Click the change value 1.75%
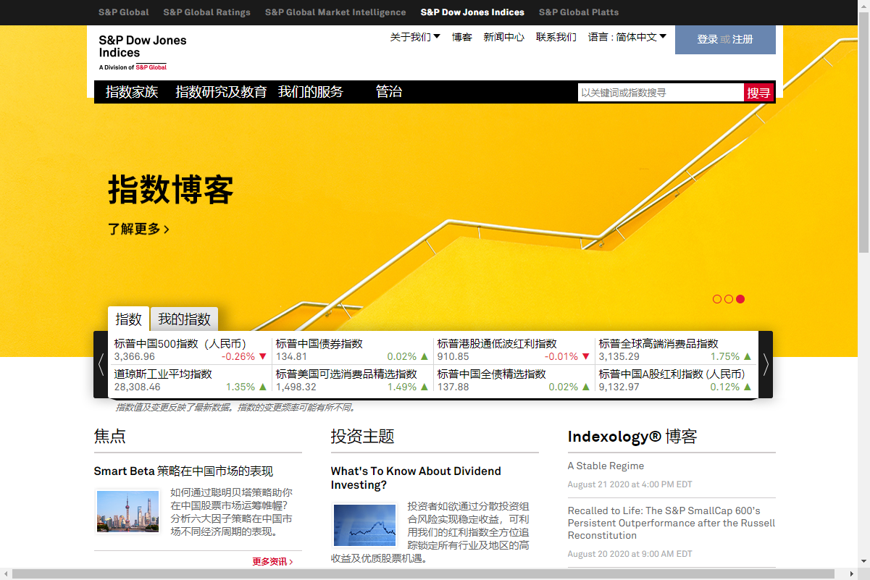Viewport: 870px width, 580px height. pos(725,357)
